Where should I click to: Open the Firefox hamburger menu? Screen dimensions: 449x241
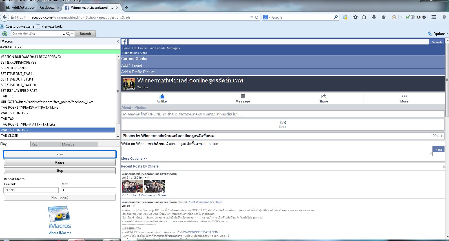tap(434, 17)
